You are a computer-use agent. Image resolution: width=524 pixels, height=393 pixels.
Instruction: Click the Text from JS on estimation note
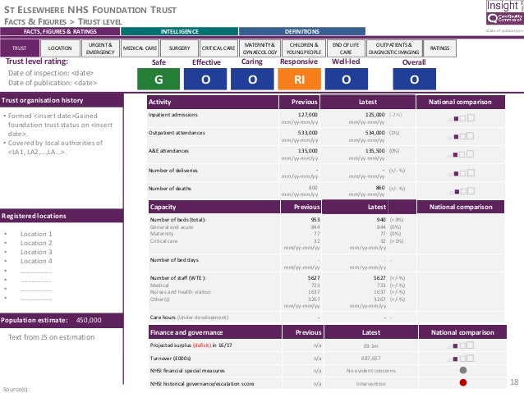click(x=52, y=337)
